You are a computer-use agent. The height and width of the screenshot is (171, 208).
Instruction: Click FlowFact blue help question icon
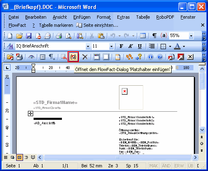coord(160,57)
